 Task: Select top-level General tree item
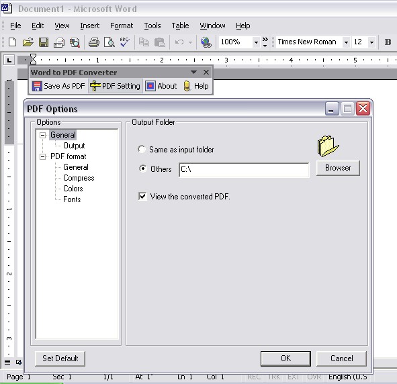click(62, 135)
